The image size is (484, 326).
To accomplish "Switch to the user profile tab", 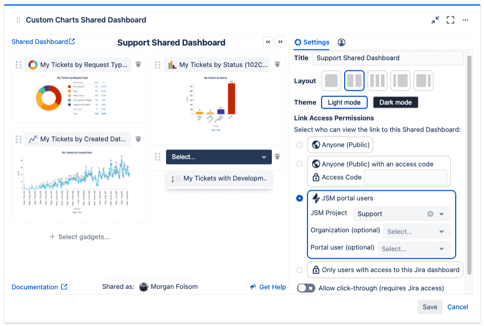I will pos(342,42).
